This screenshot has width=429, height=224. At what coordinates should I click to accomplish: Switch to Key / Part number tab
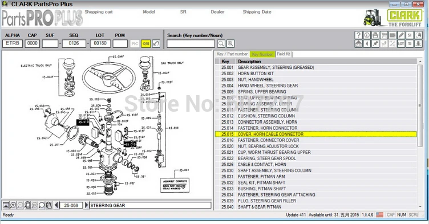point(232,54)
